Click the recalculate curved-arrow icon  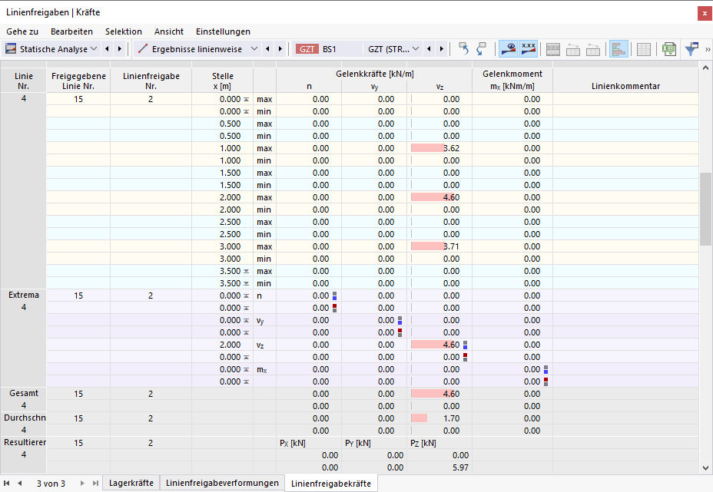click(x=464, y=48)
